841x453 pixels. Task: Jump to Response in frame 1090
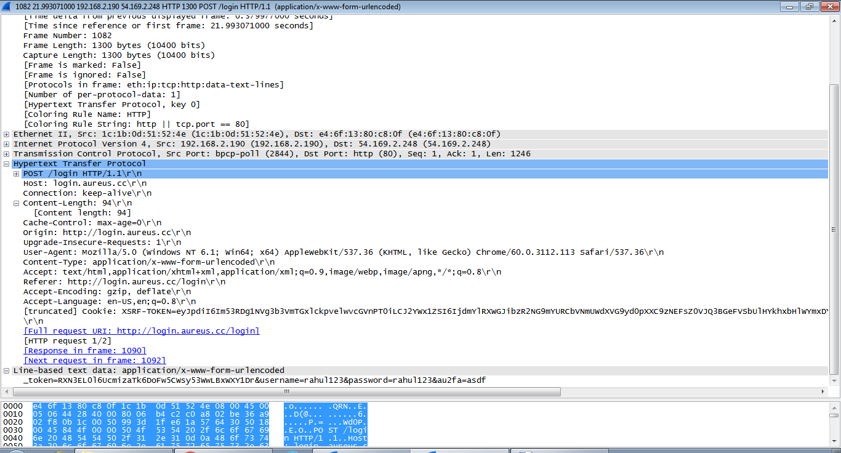84,351
